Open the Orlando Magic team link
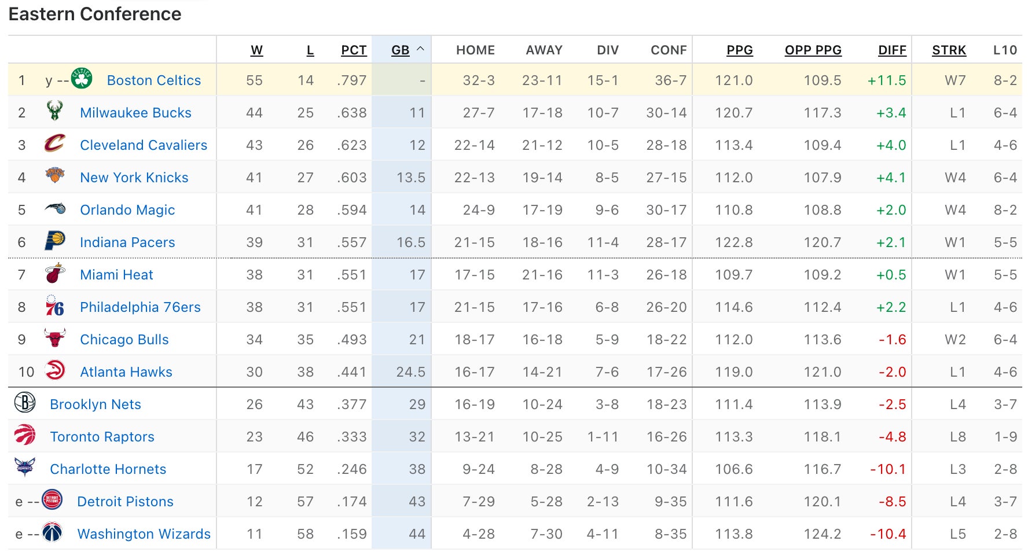The width and height of the screenshot is (1028, 552). pyautogui.click(x=127, y=210)
